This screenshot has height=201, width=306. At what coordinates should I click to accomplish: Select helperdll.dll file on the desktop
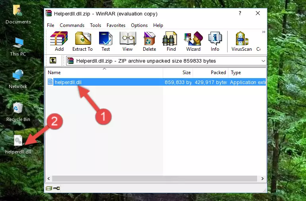point(18,145)
